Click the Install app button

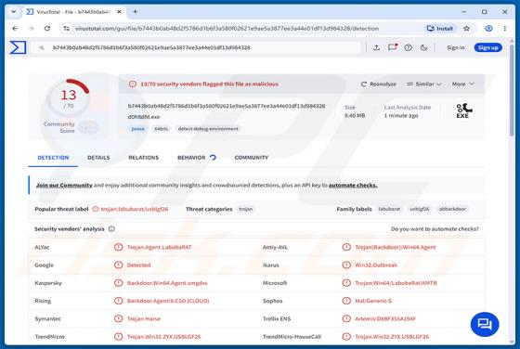(x=440, y=29)
